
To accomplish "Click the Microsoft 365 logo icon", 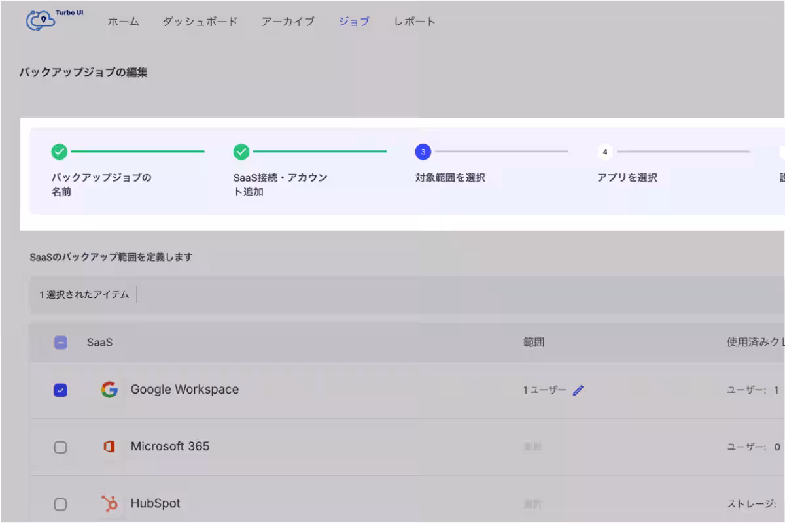I will (109, 447).
